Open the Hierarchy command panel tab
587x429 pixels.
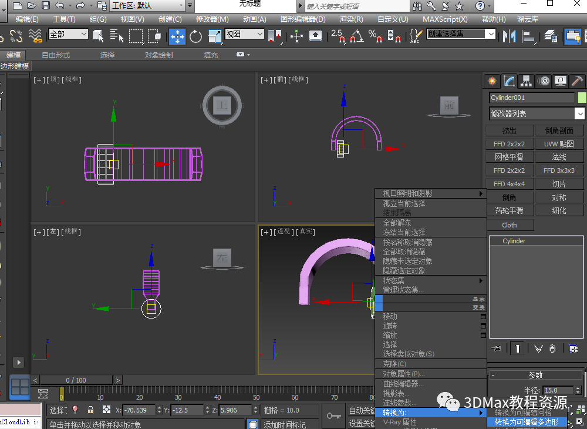pyautogui.click(x=526, y=81)
